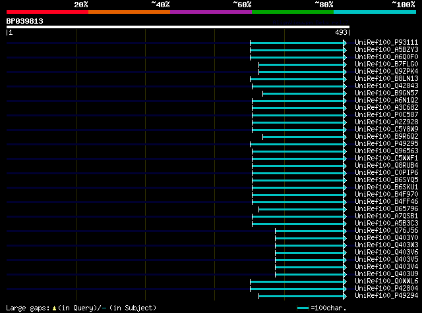Click the cyan alignment bar for UniRef100_P93111
This screenshot has width=422, height=313.
(297, 43)
